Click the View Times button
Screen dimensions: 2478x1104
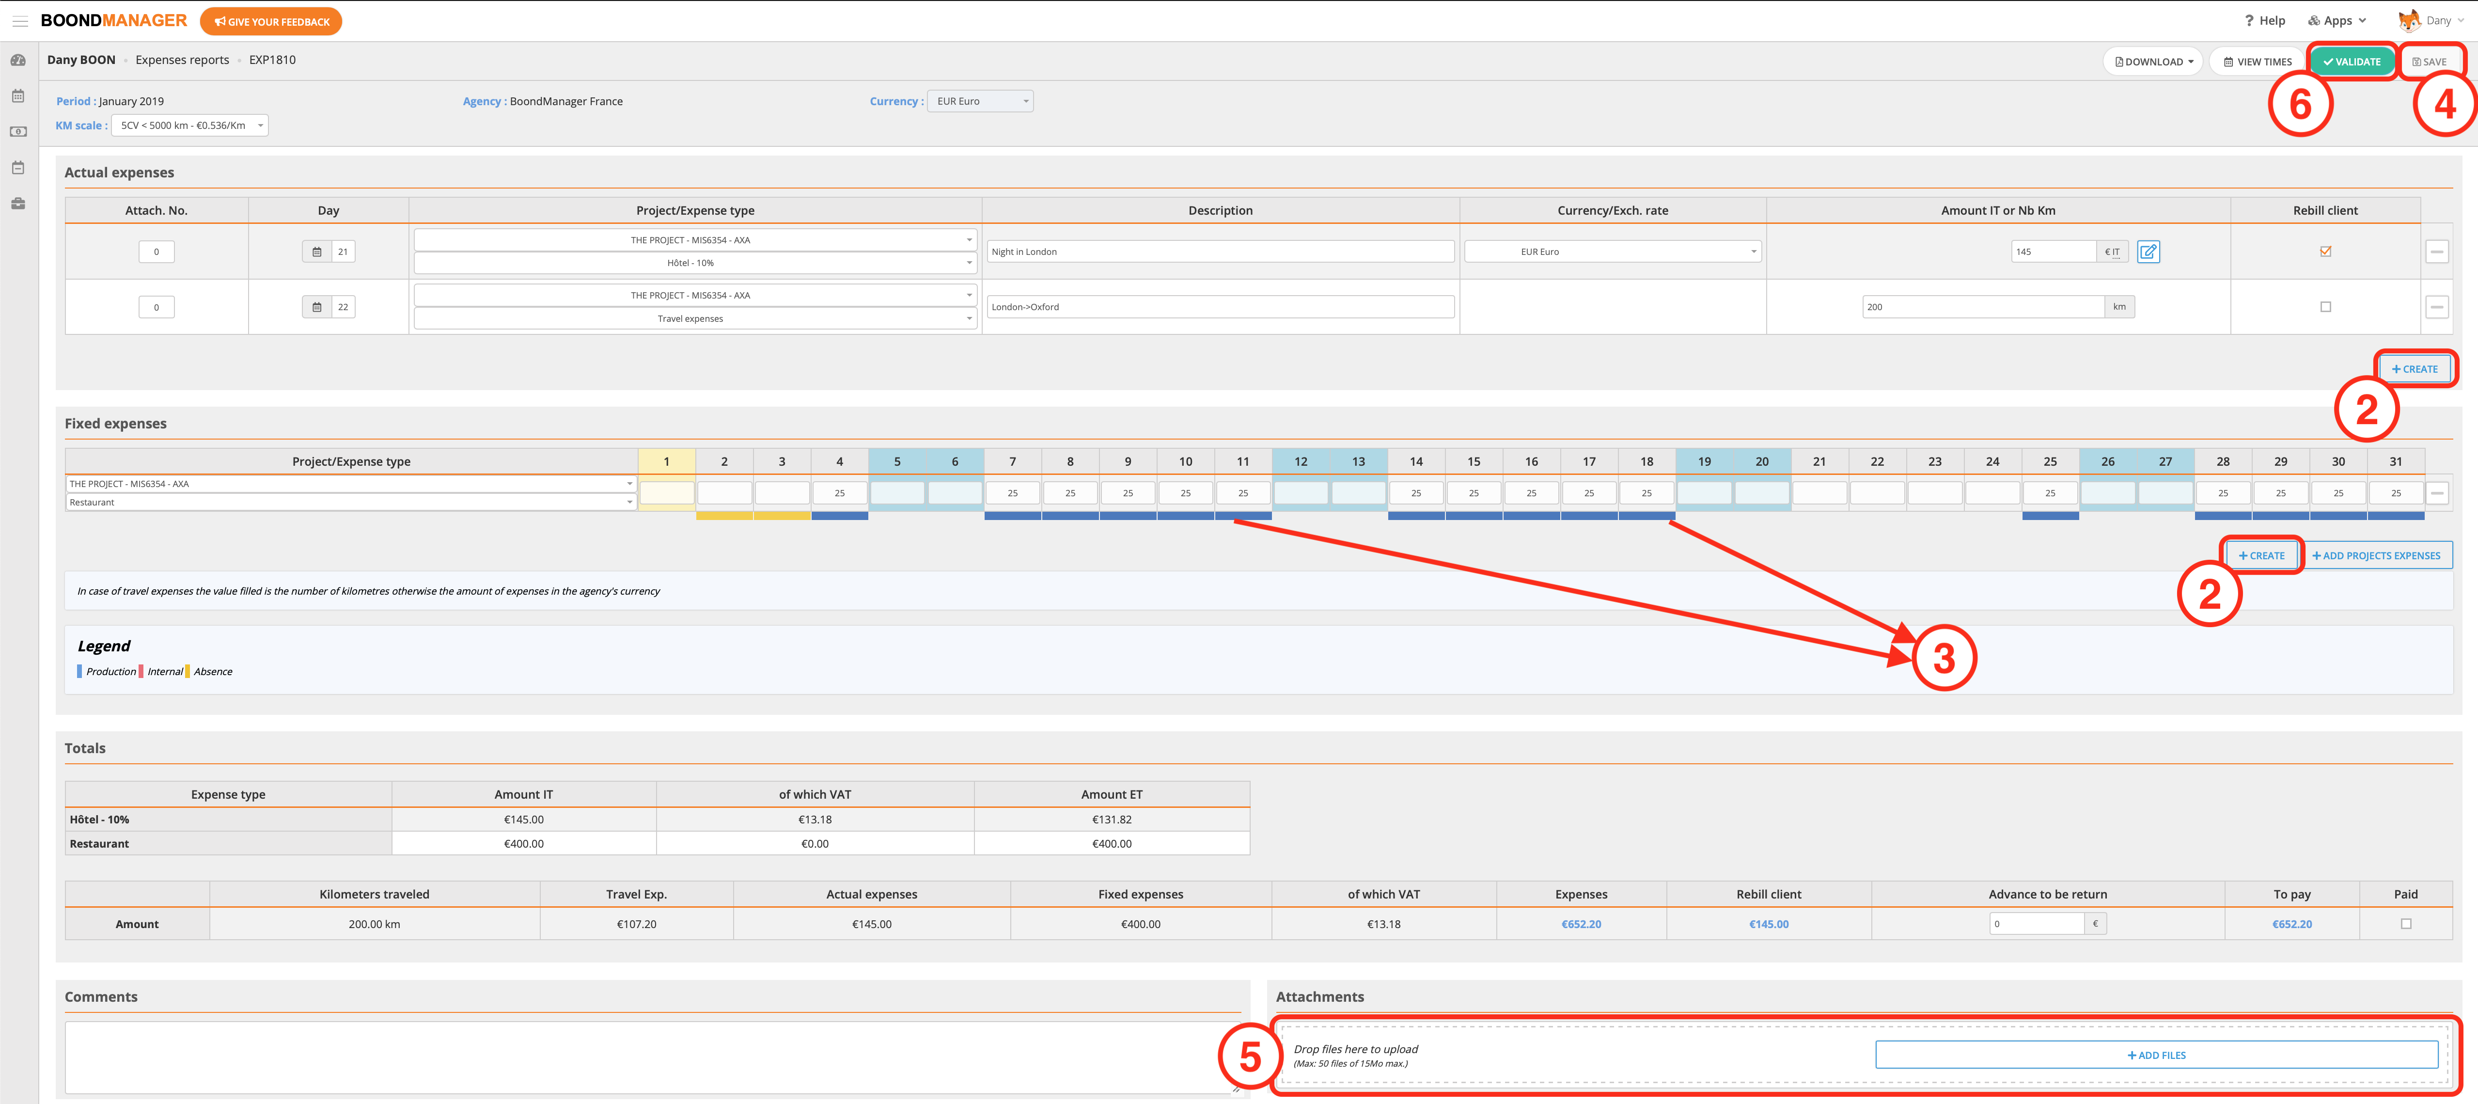(2257, 62)
